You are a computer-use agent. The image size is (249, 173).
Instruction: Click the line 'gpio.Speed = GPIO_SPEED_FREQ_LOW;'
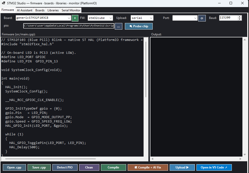tap(39, 121)
